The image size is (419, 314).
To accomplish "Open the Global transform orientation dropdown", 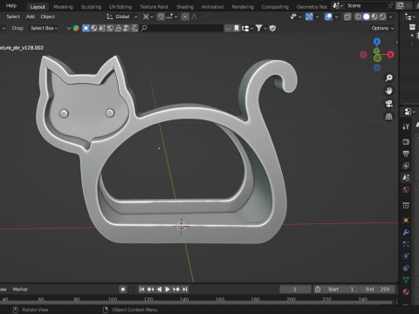I will point(122,17).
